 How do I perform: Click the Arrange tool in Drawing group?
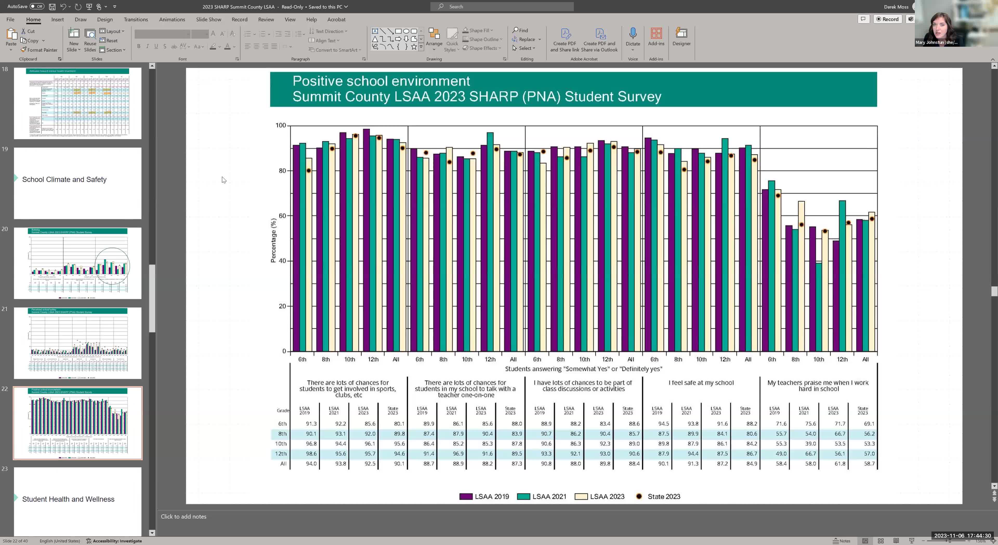tap(434, 39)
